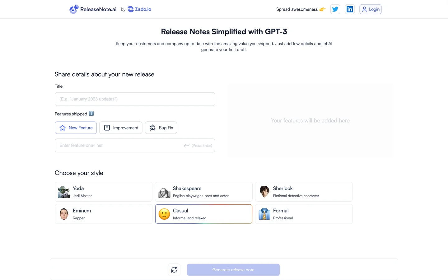Screen dimensions: 448x280
Task: Click the info icon beside Features shipped
Action: [x=91, y=114]
